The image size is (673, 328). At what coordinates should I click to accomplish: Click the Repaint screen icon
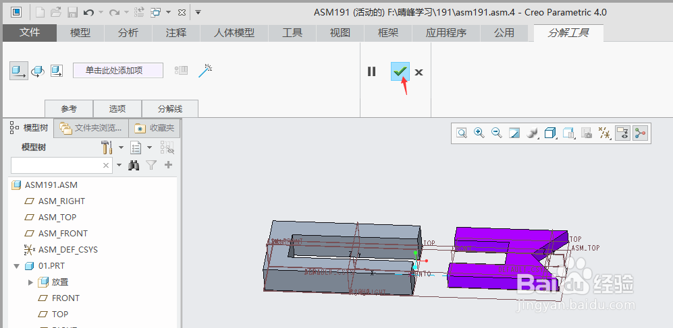tap(514, 133)
